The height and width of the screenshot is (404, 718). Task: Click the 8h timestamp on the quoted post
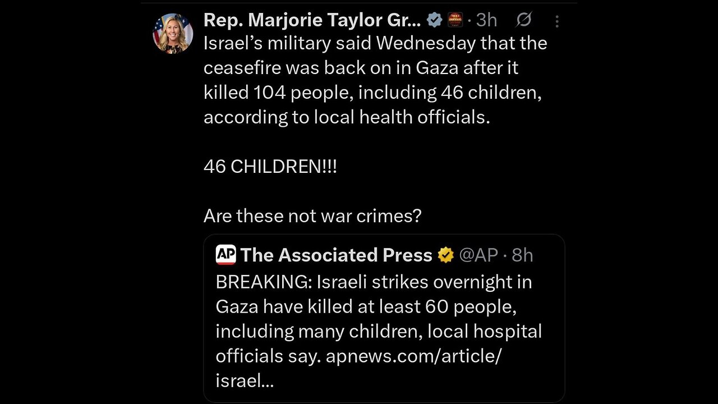coord(522,255)
